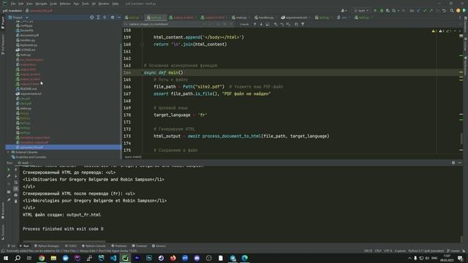This screenshot has width=468, height=263.
Task: Open the Navigate menu
Action: click(41, 4)
